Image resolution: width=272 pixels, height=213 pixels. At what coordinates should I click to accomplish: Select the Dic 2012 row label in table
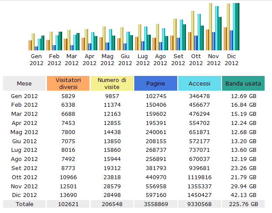pos(24,195)
